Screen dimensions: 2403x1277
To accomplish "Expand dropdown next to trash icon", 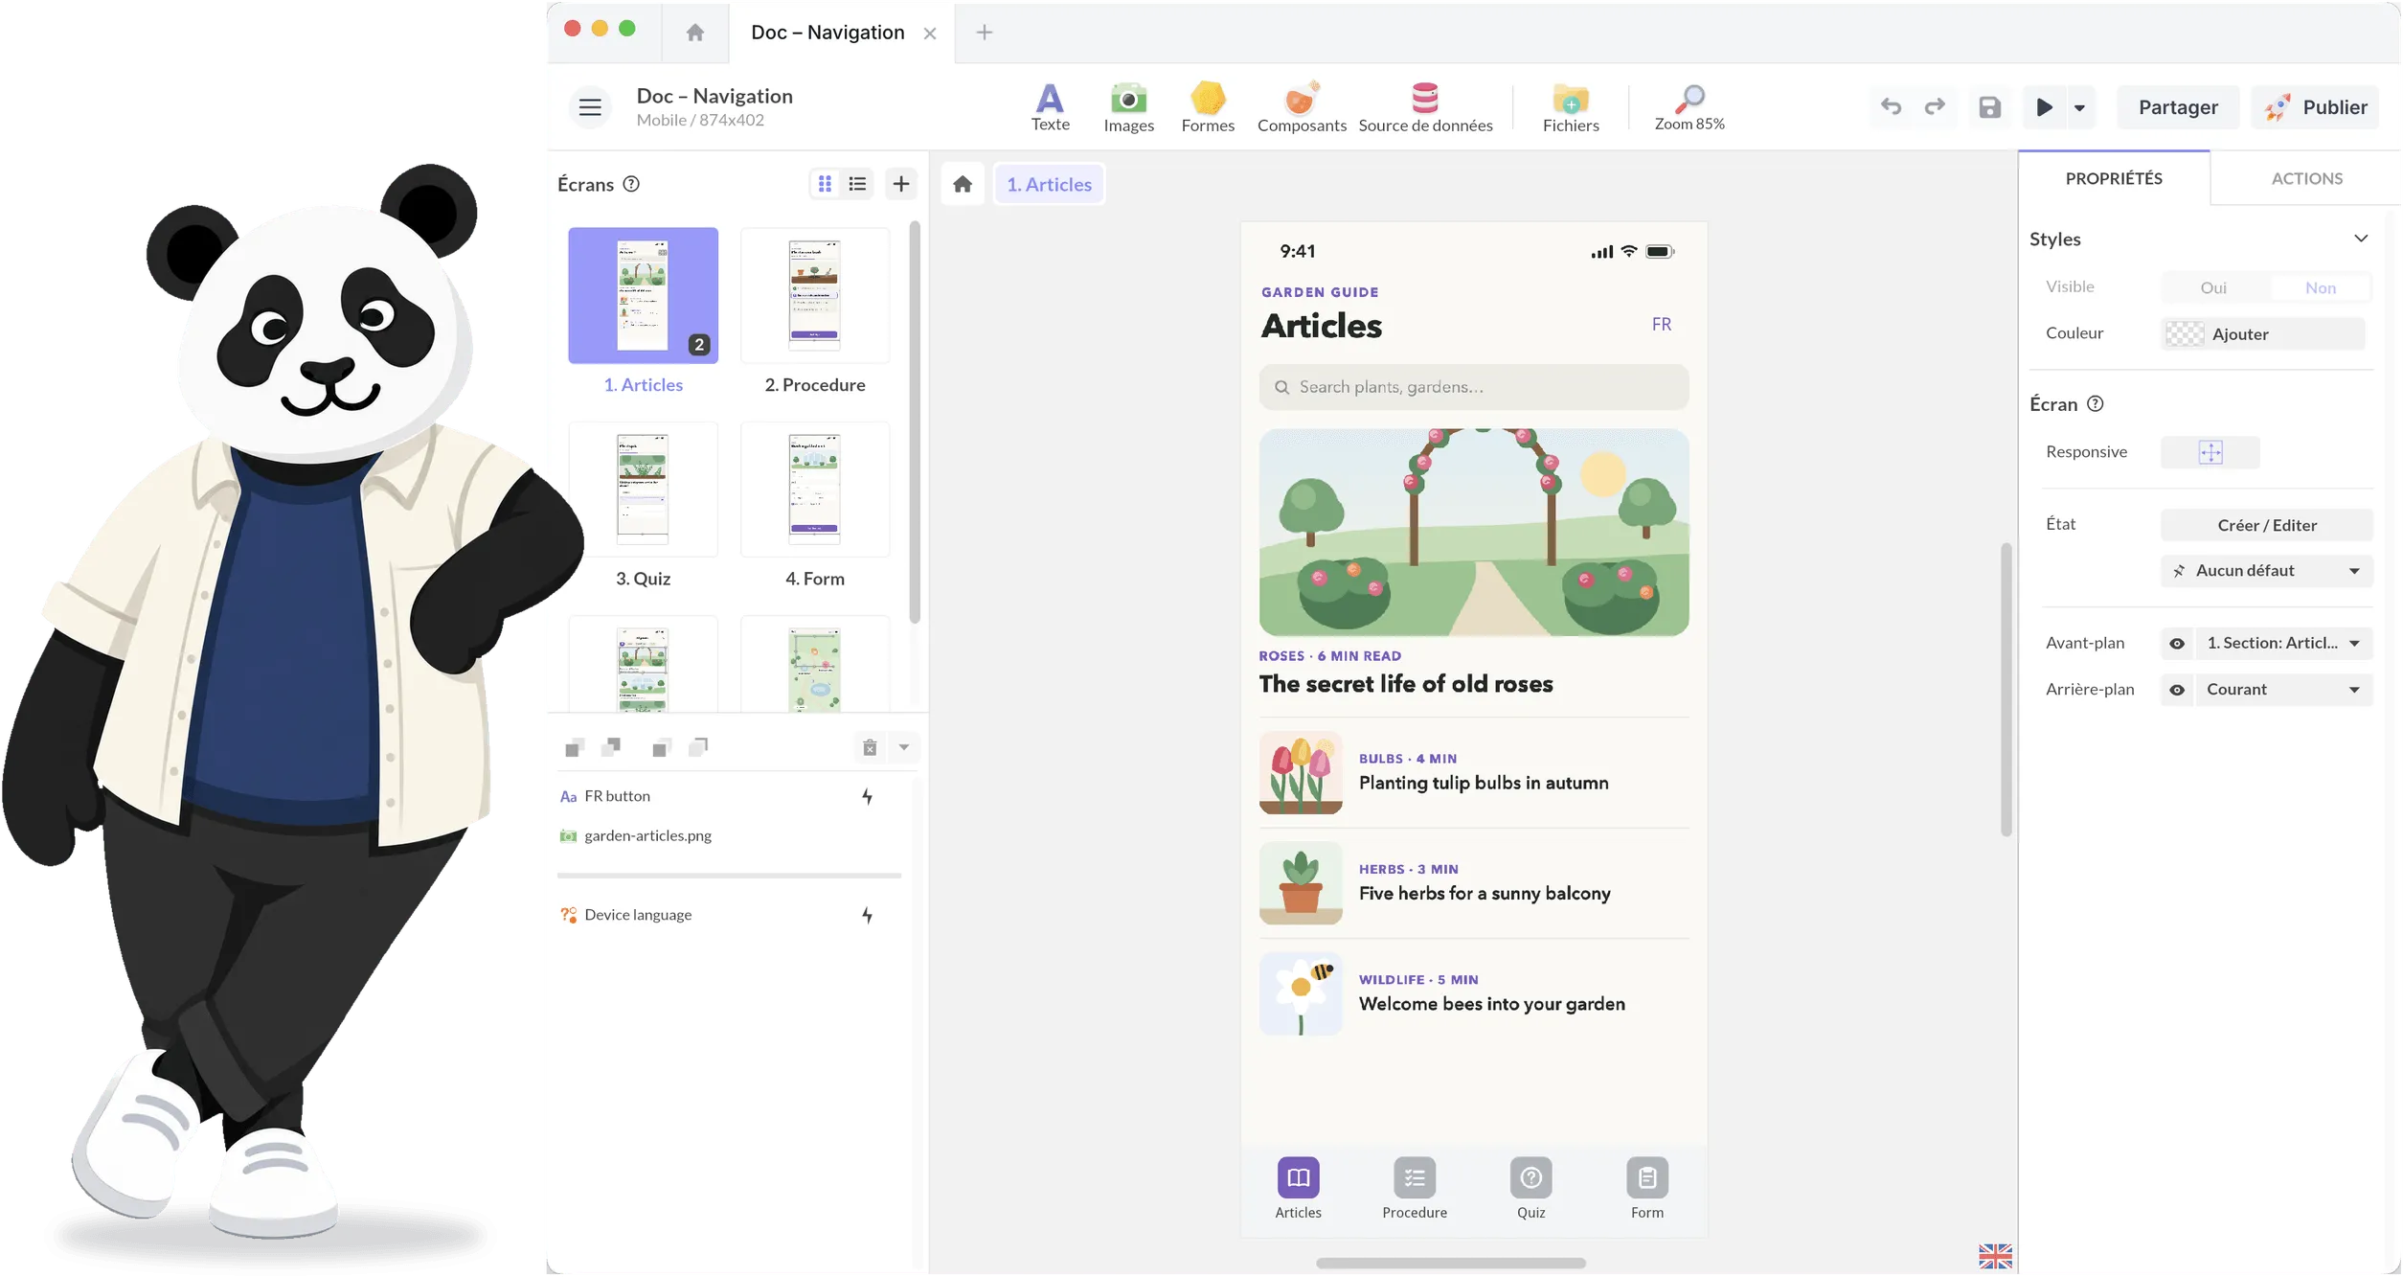I will [902, 747].
